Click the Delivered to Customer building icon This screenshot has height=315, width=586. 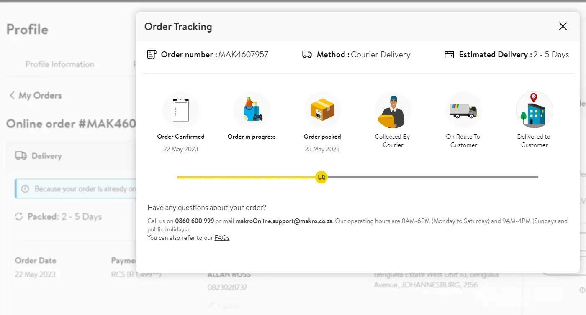pyautogui.click(x=535, y=110)
